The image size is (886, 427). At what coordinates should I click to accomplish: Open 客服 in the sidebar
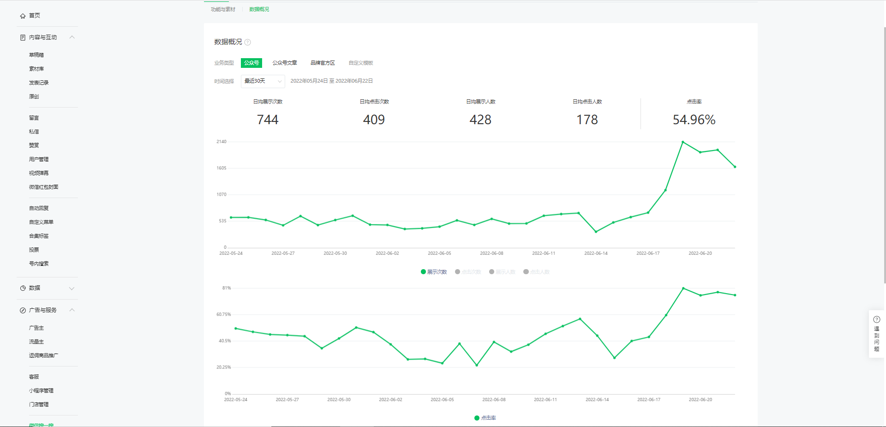34,377
